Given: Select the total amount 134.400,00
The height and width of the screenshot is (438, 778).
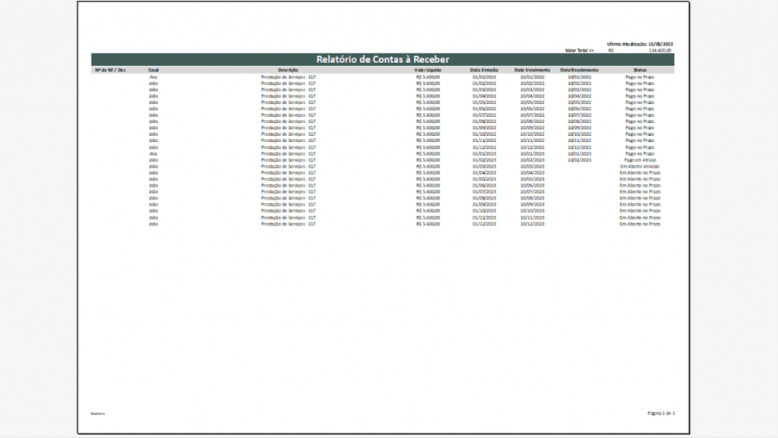Looking at the screenshot, I should (x=660, y=51).
